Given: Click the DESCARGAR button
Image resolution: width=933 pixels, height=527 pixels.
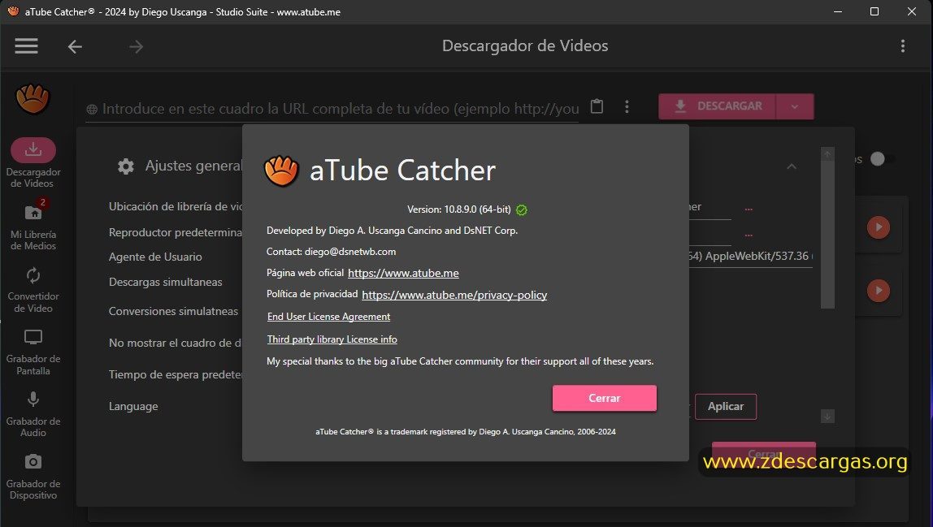Looking at the screenshot, I should click(x=717, y=106).
